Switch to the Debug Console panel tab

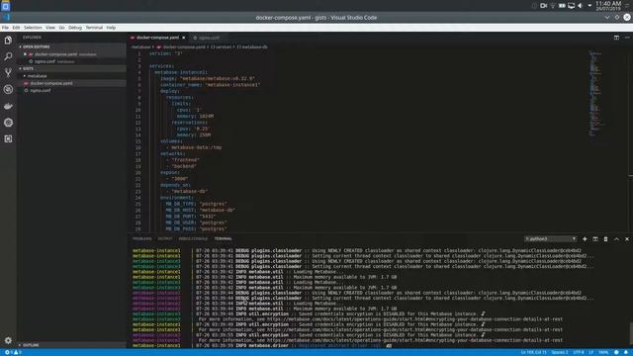click(193, 239)
